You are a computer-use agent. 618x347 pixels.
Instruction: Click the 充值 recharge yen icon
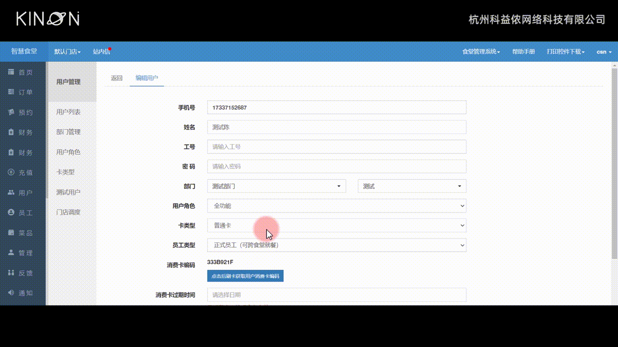point(11,173)
